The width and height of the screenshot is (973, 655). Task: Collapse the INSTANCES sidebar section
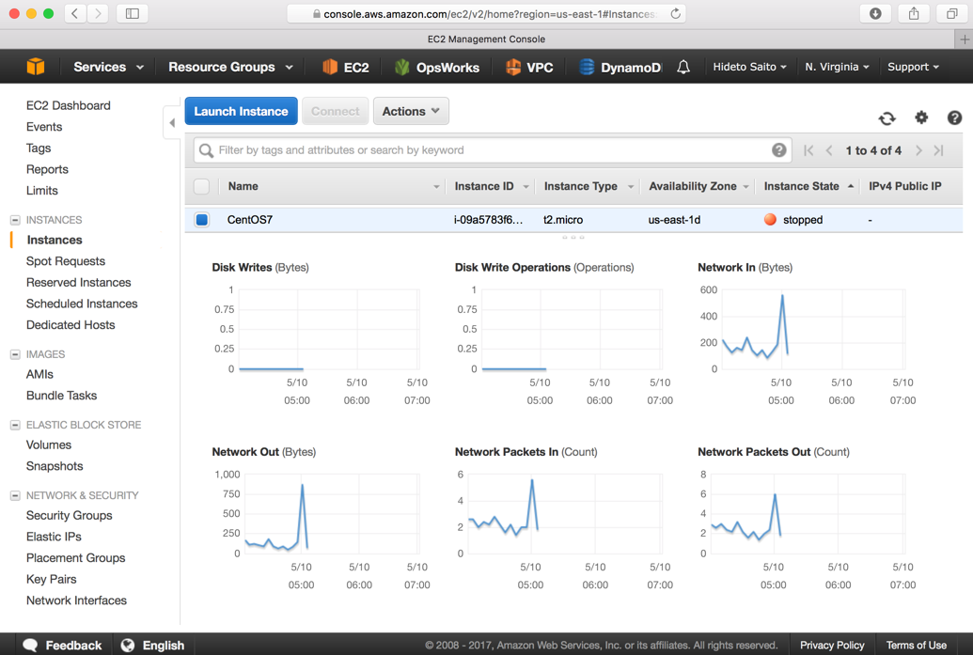15,220
